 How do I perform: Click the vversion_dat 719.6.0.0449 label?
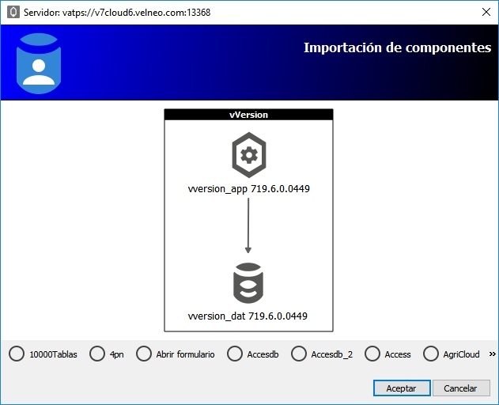248,316
